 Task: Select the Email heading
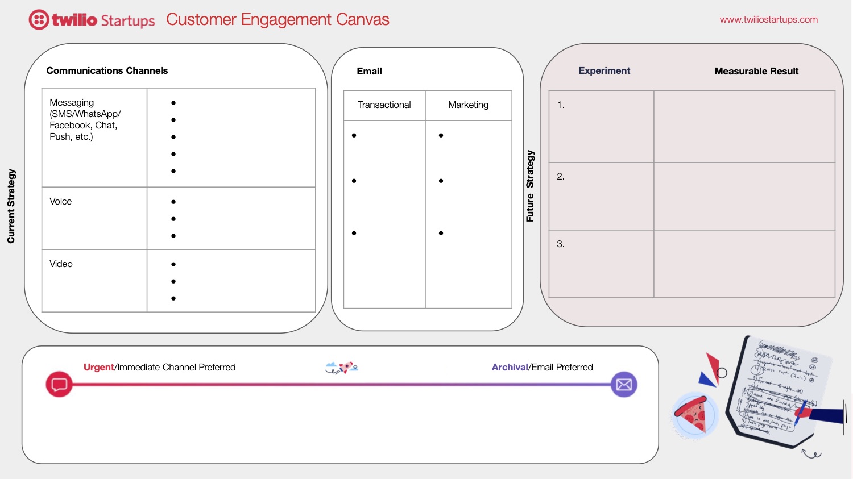point(369,71)
